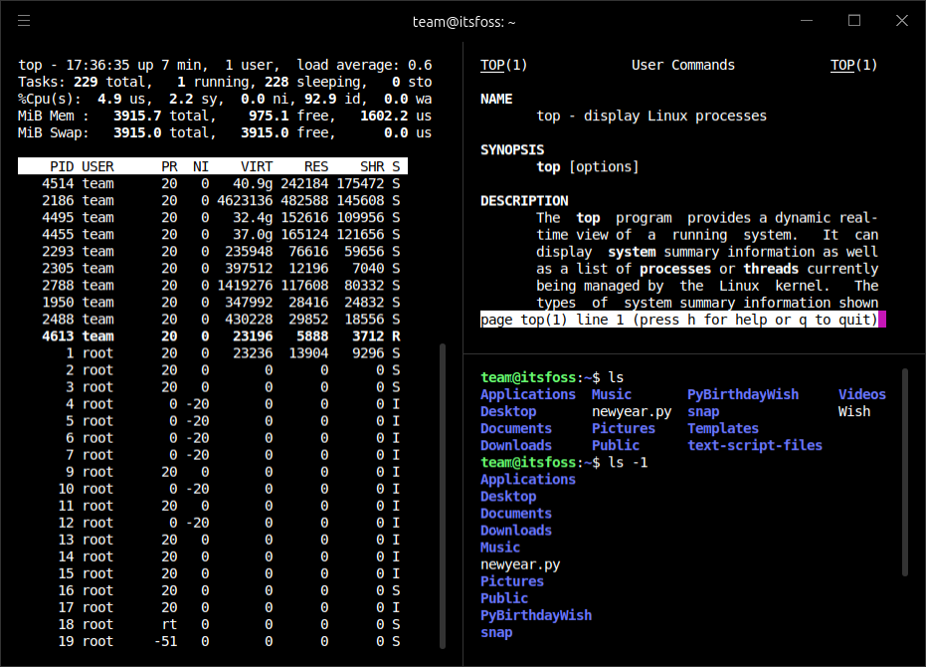Click the Wish file name
The image size is (926, 667).
[854, 411]
